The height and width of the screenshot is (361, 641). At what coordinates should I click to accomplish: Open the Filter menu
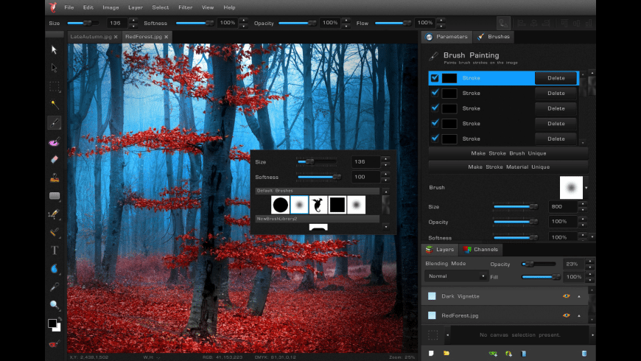pos(184,7)
